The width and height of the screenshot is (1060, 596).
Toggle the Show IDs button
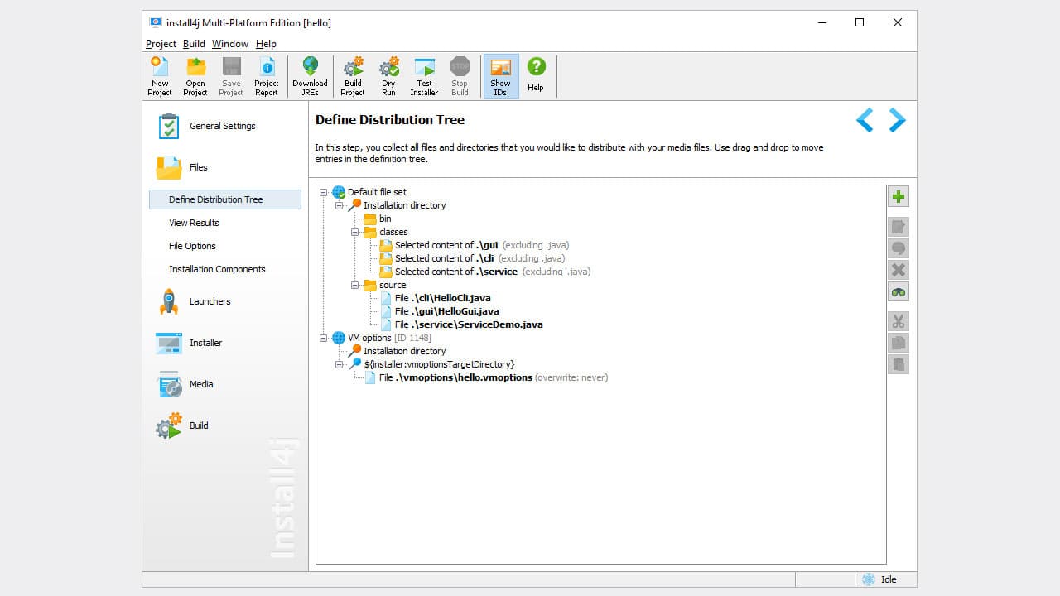click(x=500, y=75)
